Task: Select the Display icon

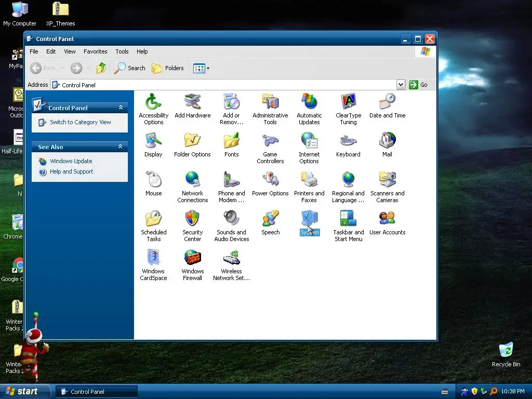Action: point(153,140)
